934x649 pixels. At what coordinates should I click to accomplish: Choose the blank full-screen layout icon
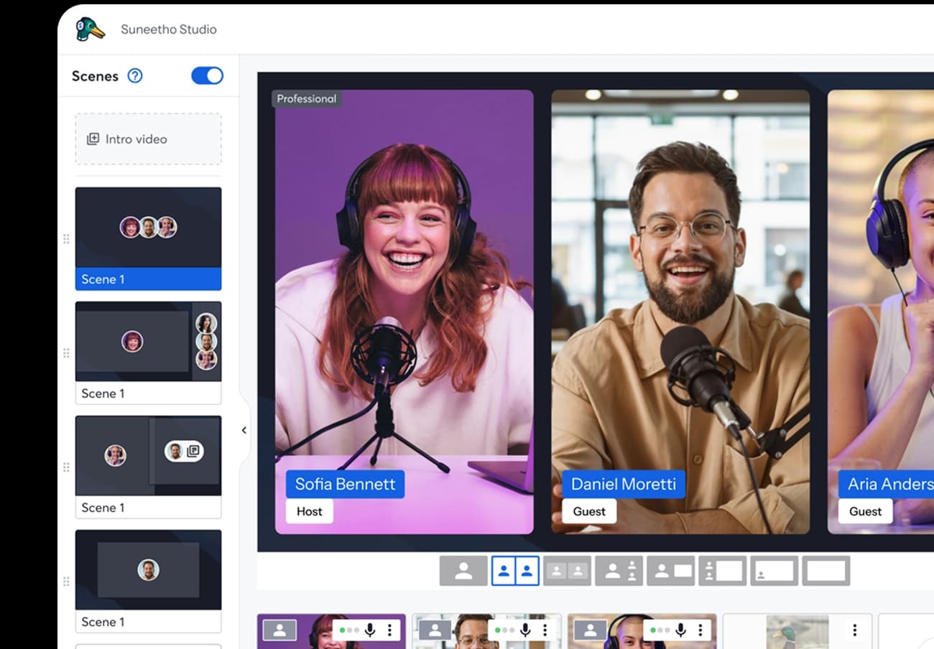pos(826,571)
